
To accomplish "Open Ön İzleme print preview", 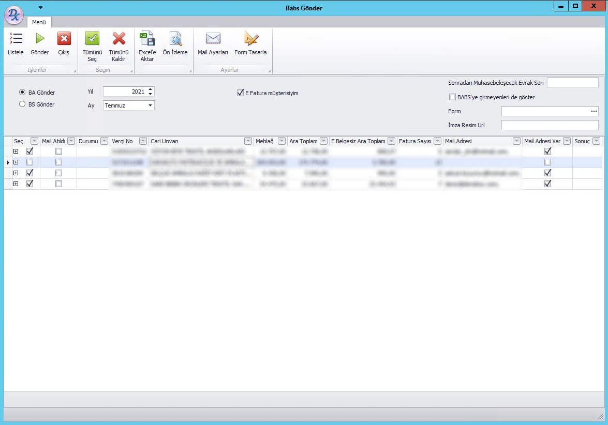I will click(175, 38).
